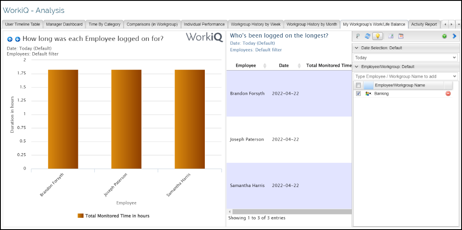The height and width of the screenshot is (230, 462).
Task: Uncheck the Banking workgroup checkbox
Action: pos(358,94)
